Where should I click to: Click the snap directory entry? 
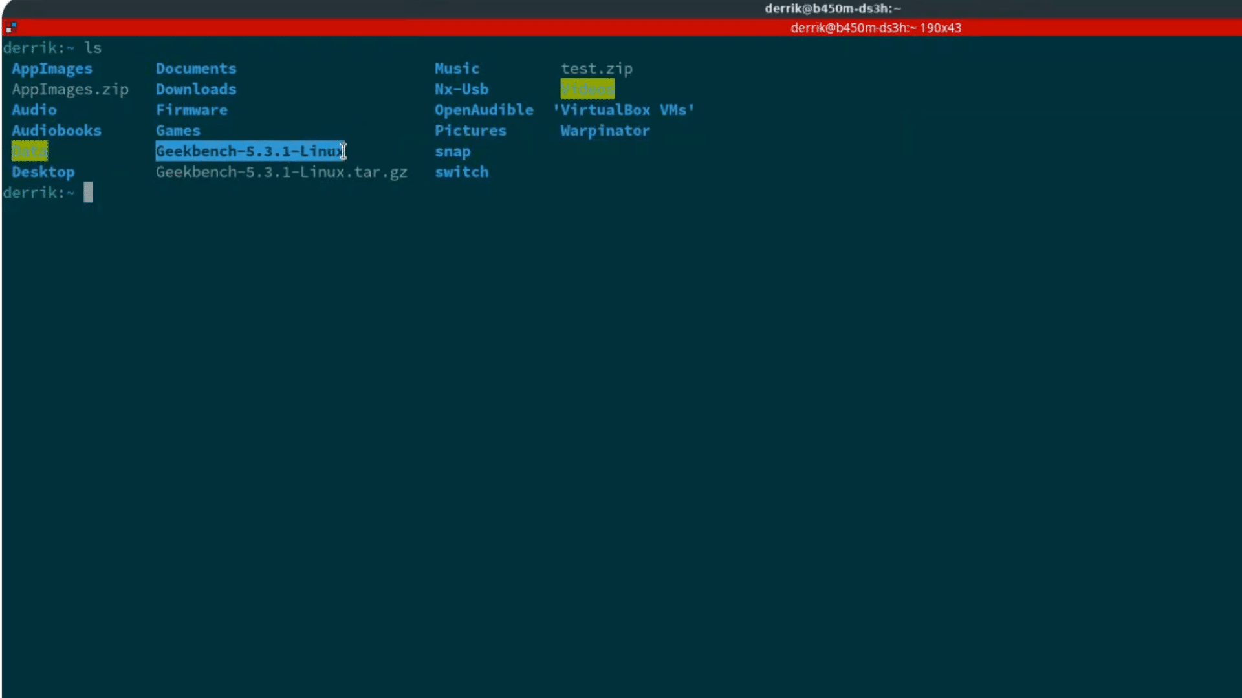pyautogui.click(x=452, y=152)
